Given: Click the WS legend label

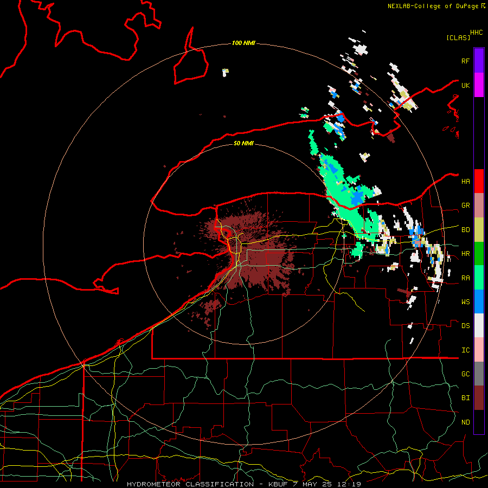Looking at the screenshot, I should coord(465,302).
